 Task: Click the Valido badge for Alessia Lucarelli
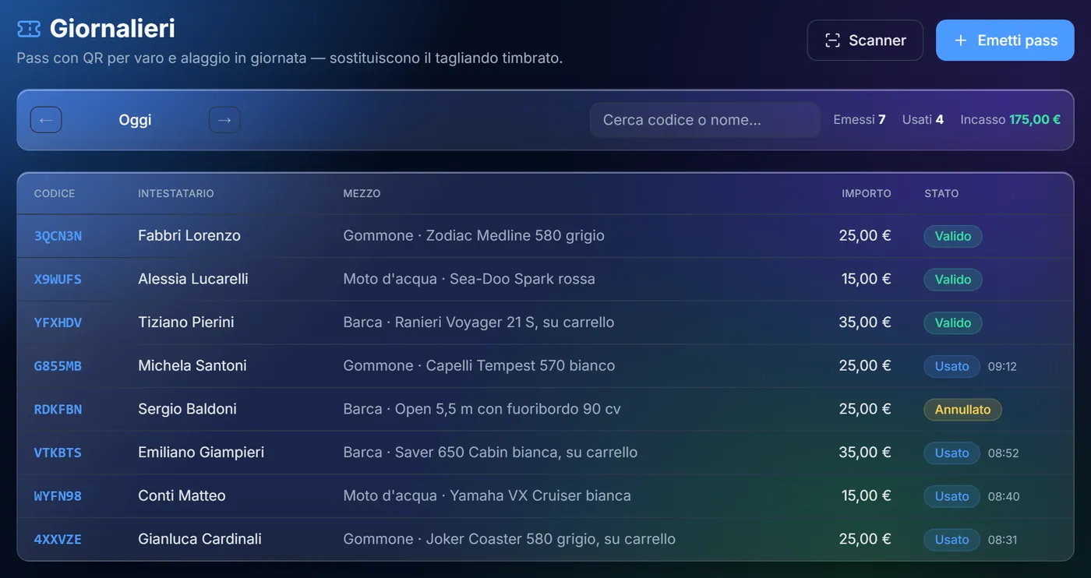[x=953, y=280]
